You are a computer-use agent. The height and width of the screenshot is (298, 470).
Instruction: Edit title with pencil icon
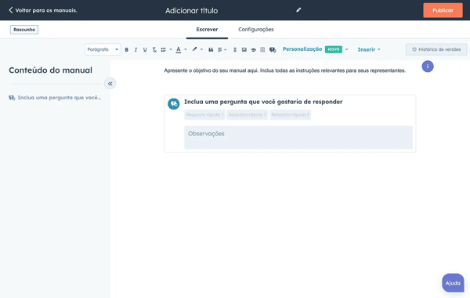[298, 10]
